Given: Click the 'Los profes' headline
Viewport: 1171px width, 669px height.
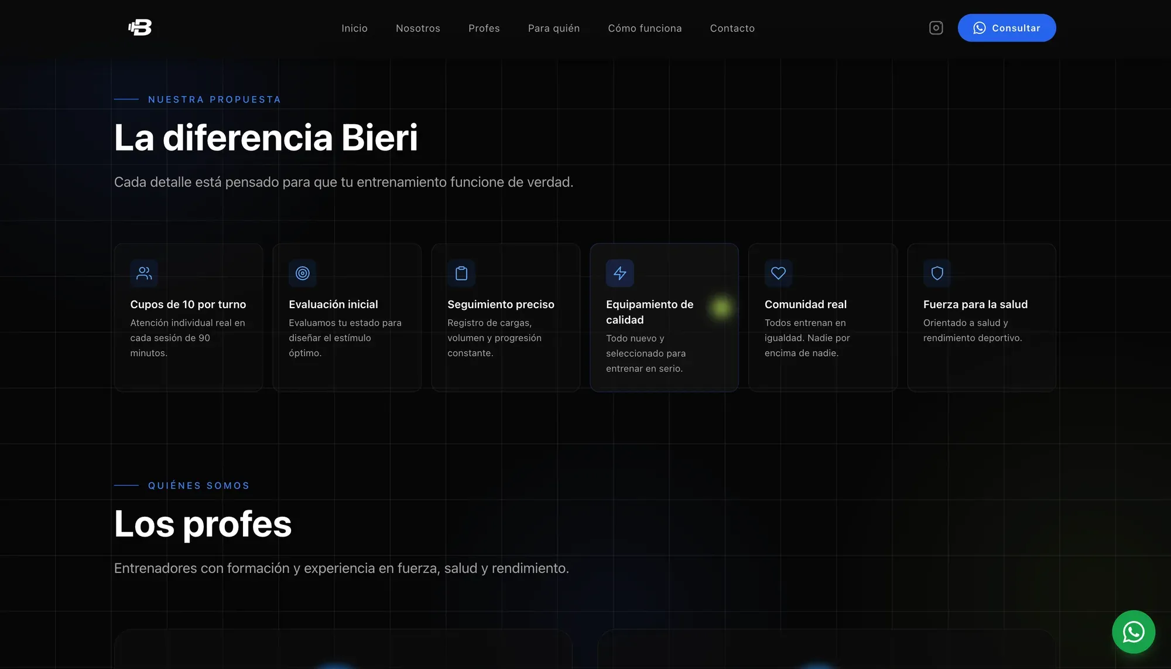Looking at the screenshot, I should pos(203,524).
